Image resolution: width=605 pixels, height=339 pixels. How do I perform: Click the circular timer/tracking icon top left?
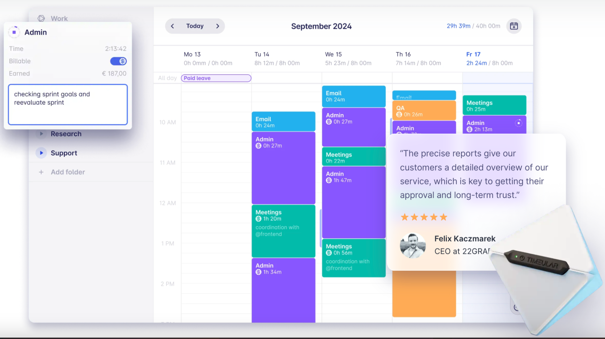pos(14,32)
